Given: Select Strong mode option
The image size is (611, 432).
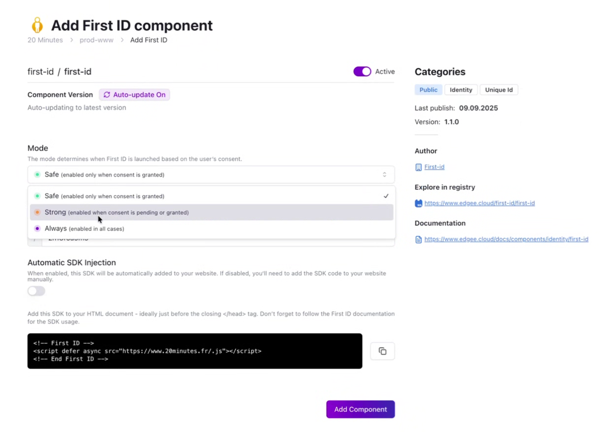Looking at the screenshot, I should tap(116, 213).
